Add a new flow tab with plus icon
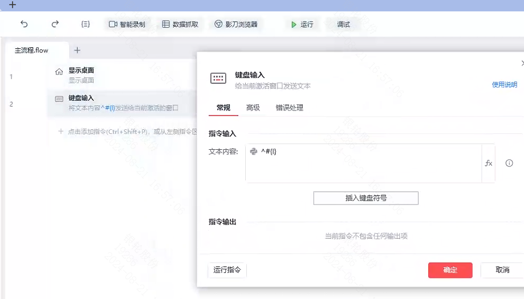 tap(77, 50)
